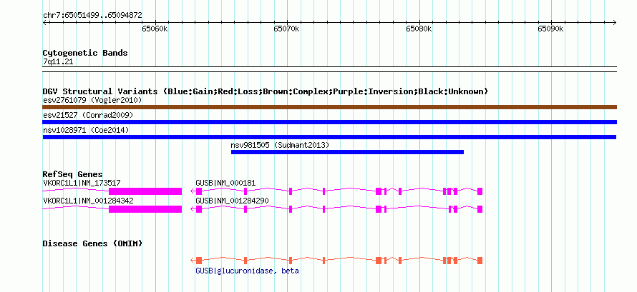Image resolution: width=637 pixels, height=292 pixels.
Task: Open the DGV Structural Variants track title
Action: click(266, 91)
